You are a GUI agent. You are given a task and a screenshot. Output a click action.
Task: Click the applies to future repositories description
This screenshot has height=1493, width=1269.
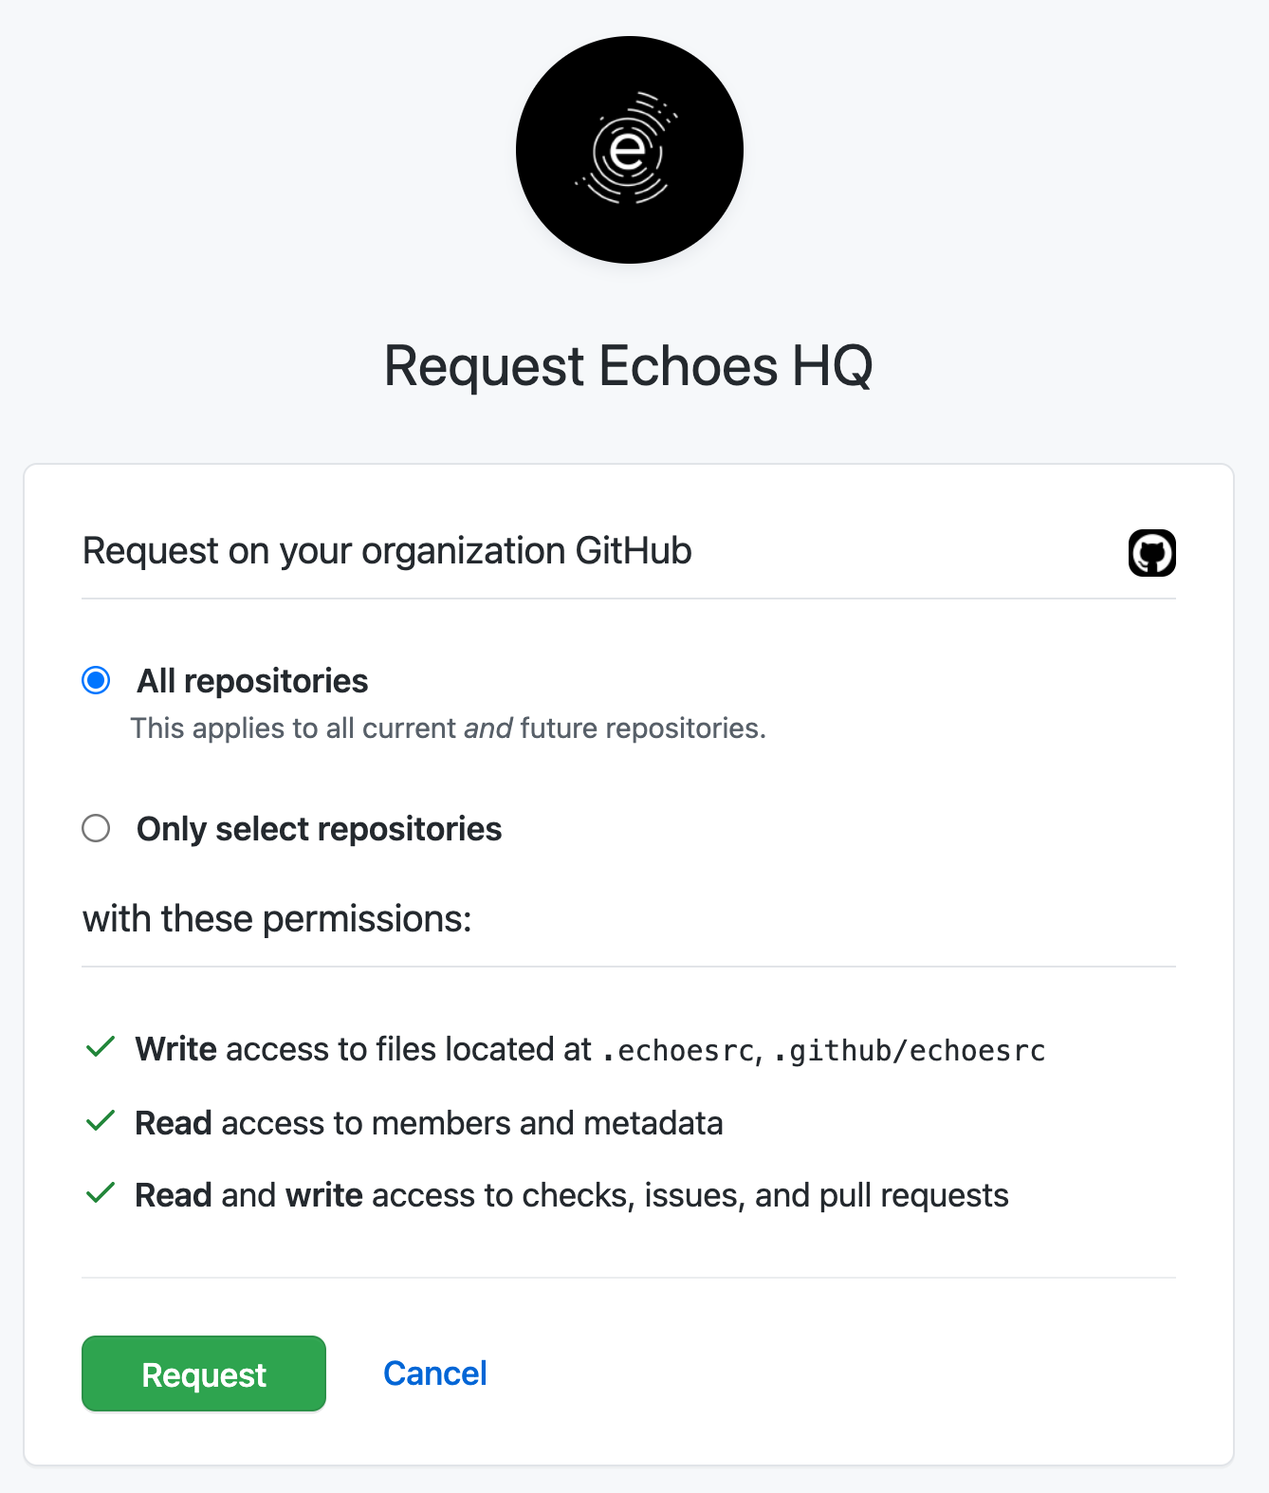[450, 728]
